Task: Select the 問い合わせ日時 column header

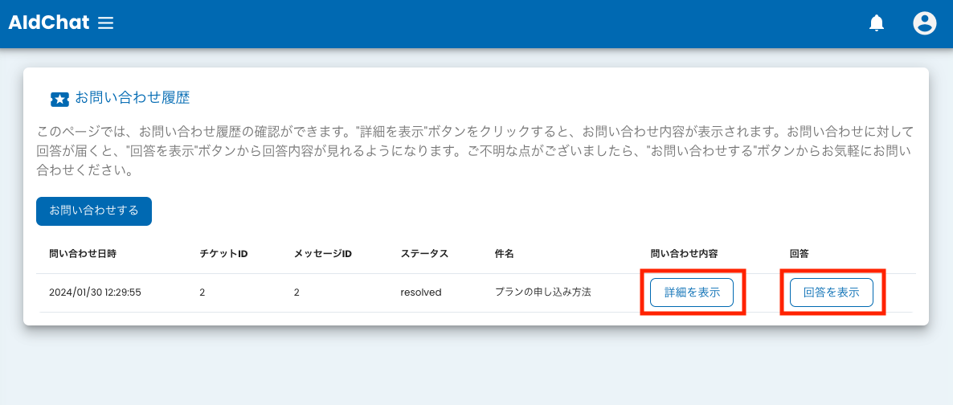Action: coord(83,253)
